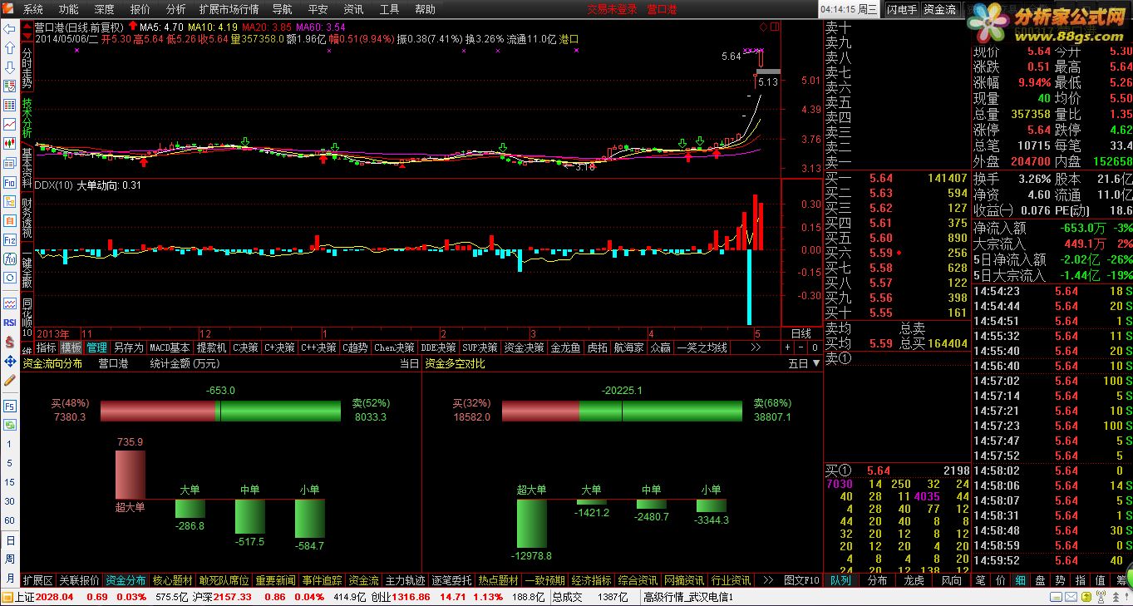
Task: Click the orange document icon in sidebar
Action: coord(9,220)
